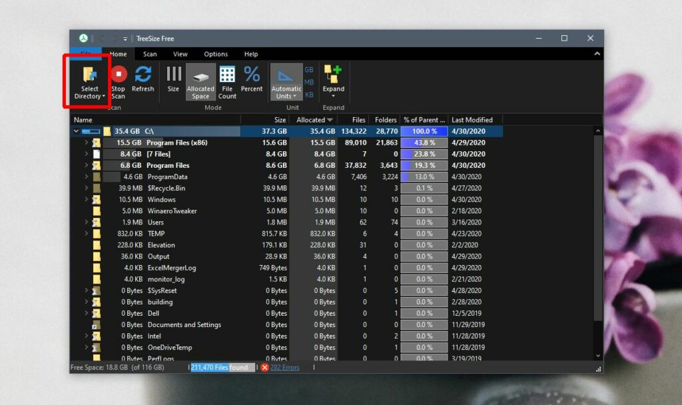Select the Allocated Space mode icon
The image size is (682, 405).
click(200, 79)
